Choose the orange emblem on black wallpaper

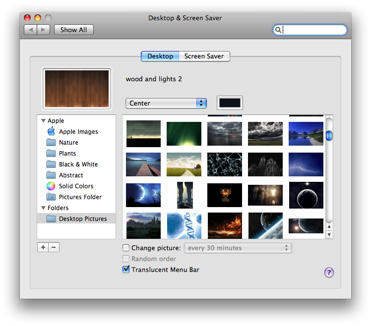225,195
